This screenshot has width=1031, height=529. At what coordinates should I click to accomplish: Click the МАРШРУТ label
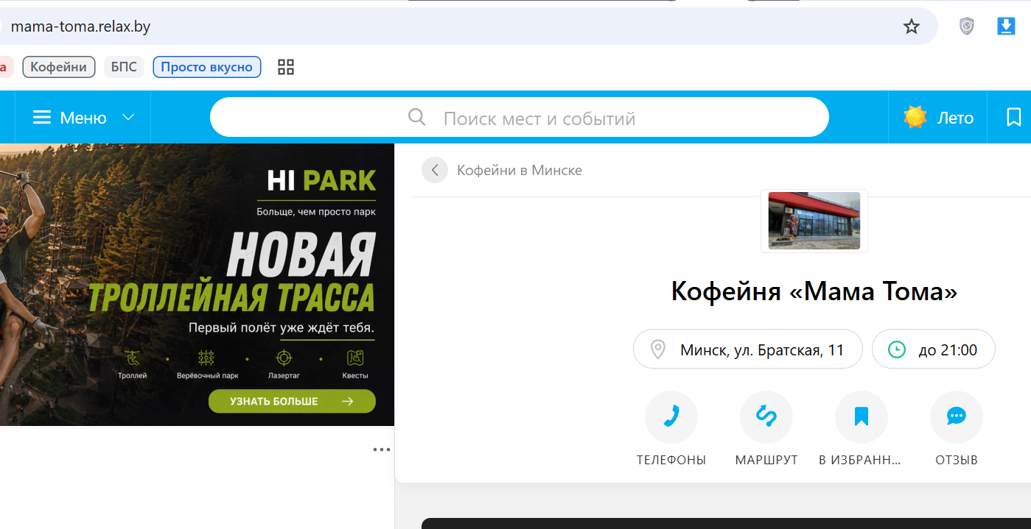766,460
